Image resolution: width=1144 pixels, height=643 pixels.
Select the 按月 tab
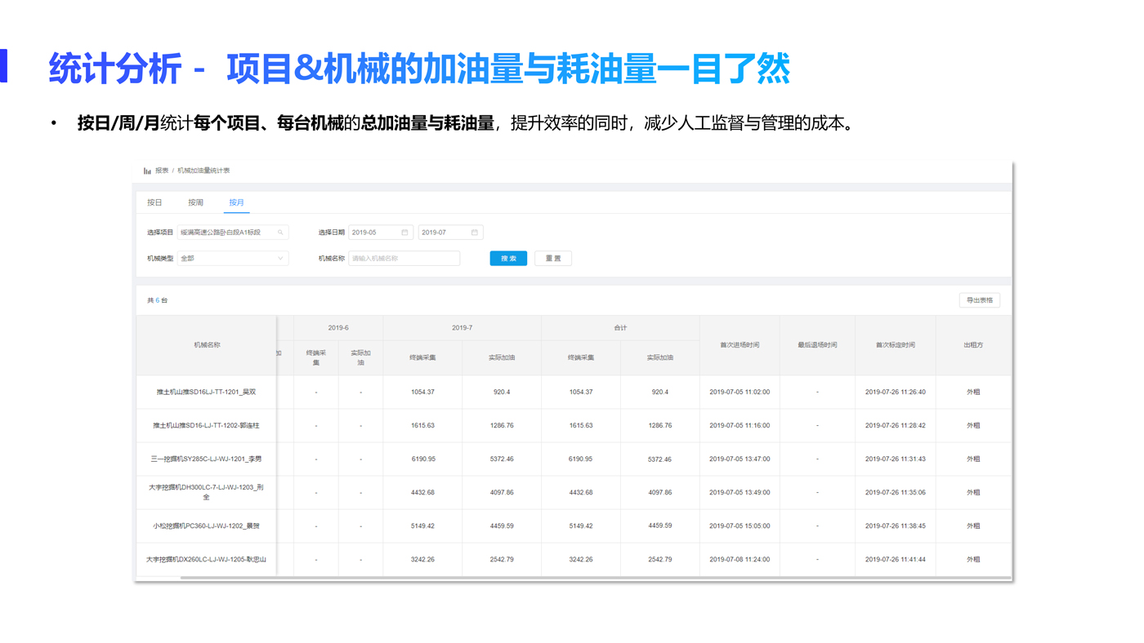[x=236, y=202]
